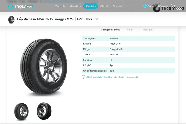The height and width of the screenshot is (124, 186).
Task: Click the Energy XM 2+ value
Action: coord(117,49)
